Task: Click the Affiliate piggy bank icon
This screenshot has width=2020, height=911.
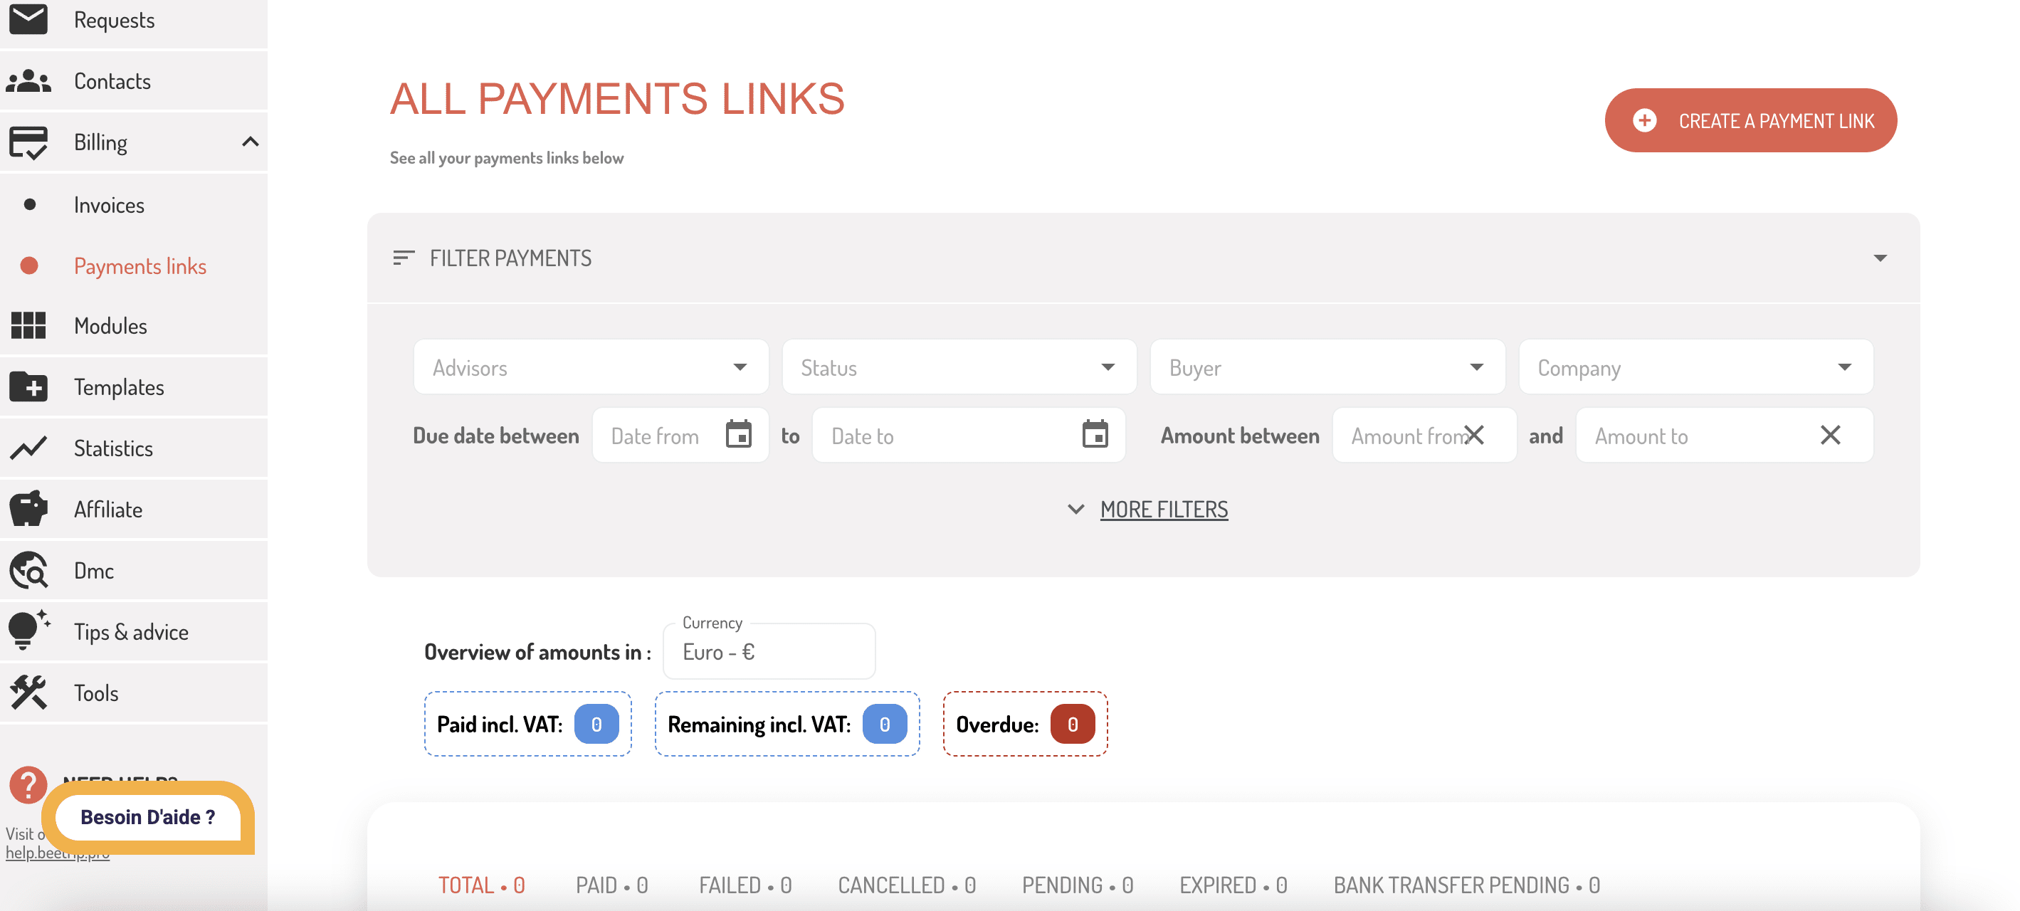Action: point(28,509)
